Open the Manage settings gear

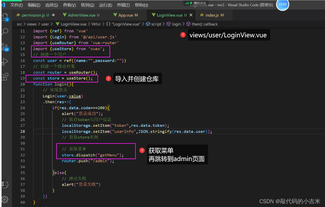coord(5,199)
